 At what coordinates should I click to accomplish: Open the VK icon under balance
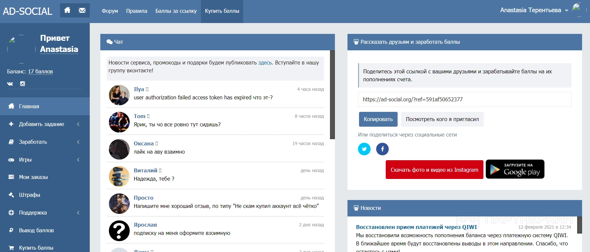[x=10, y=84]
